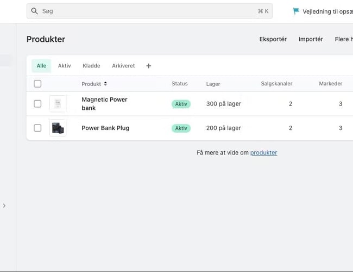Image resolution: width=353 pixels, height=272 pixels.
Task: Switch to the Arkiveret tab
Action: [x=123, y=66]
